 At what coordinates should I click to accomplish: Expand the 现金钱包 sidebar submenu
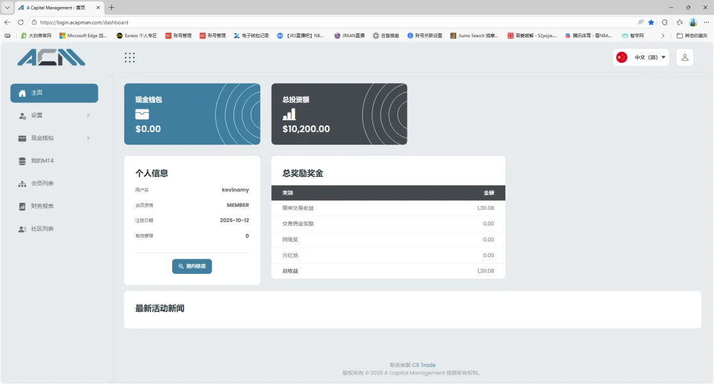click(x=54, y=138)
